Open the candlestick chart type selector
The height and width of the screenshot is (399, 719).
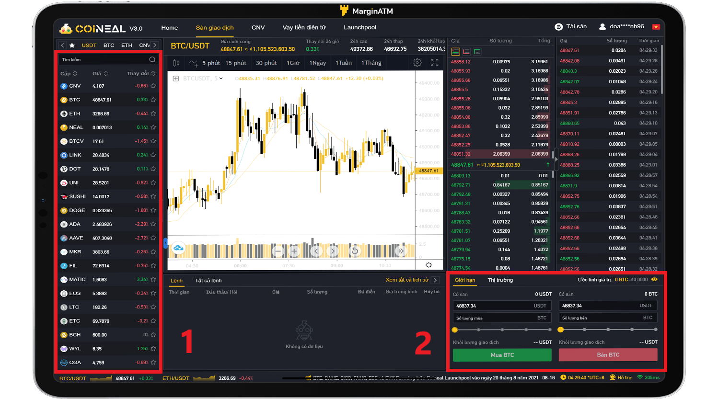176,63
